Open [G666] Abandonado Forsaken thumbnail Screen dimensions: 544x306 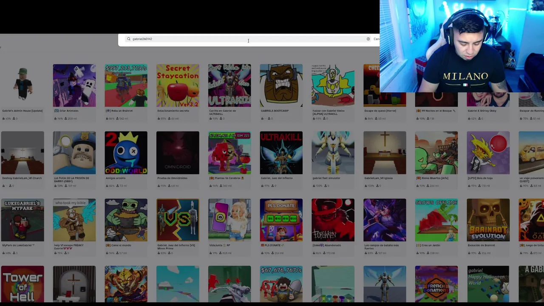[x=333, y=220]
